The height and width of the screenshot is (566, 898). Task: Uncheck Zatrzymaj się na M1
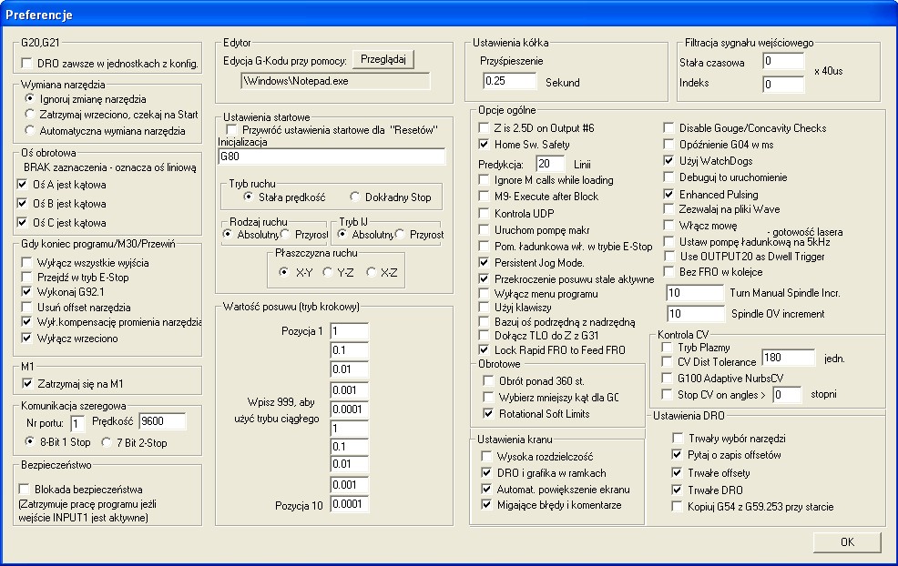point(27,383)
